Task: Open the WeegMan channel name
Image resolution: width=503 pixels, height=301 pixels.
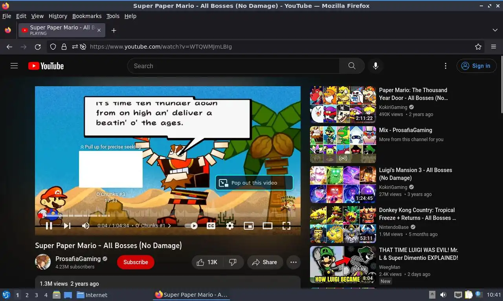Action: (389, 267)
